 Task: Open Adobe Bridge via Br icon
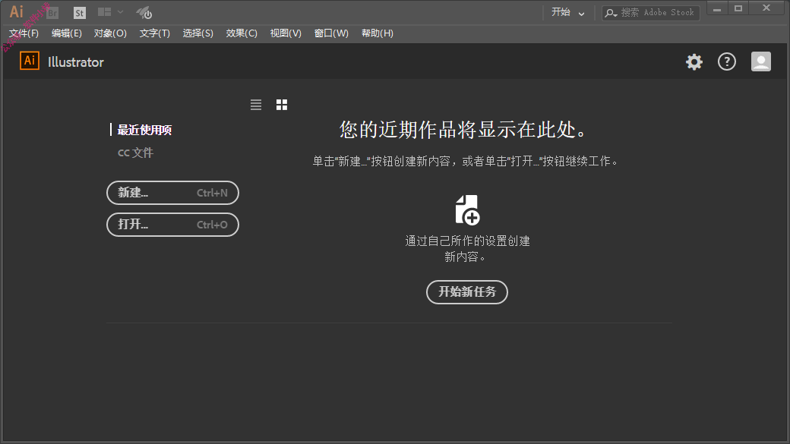(x=52, y=13)
